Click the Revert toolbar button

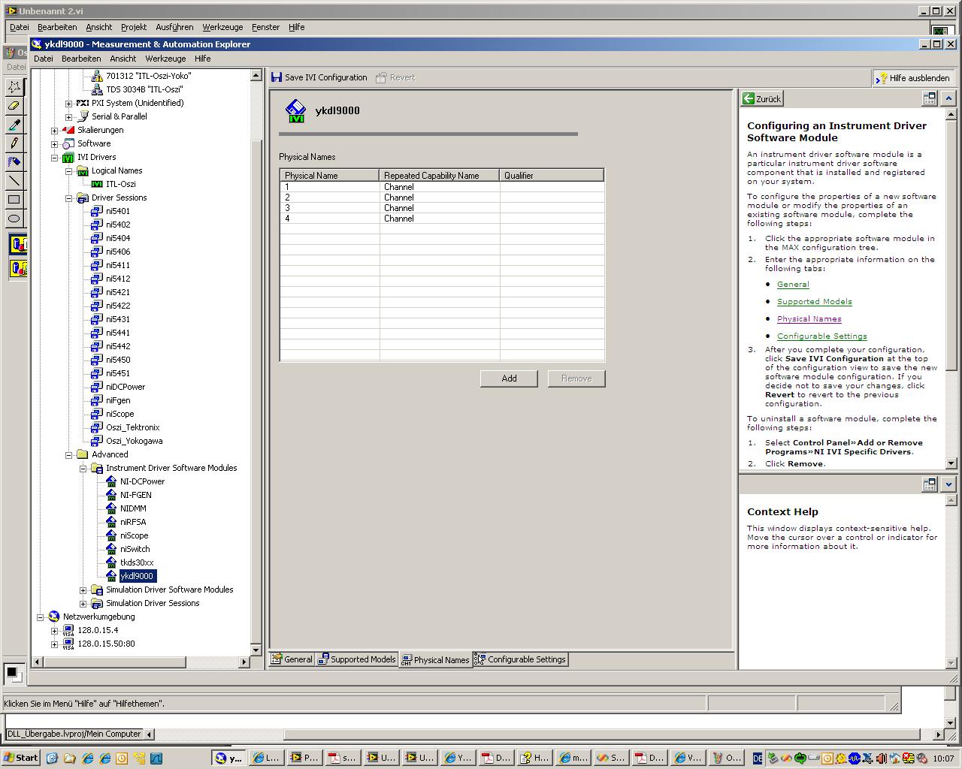[395, 77]
